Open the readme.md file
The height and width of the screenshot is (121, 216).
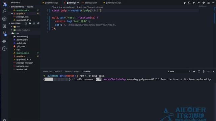[x=22, y=70]
